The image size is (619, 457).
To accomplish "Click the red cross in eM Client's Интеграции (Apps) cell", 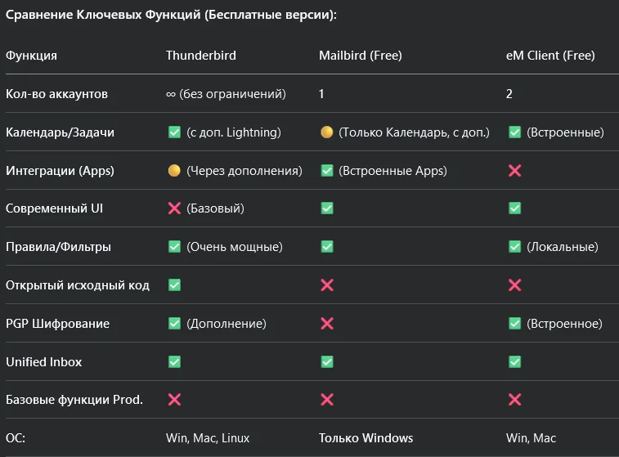I will (x=515, y=171).
